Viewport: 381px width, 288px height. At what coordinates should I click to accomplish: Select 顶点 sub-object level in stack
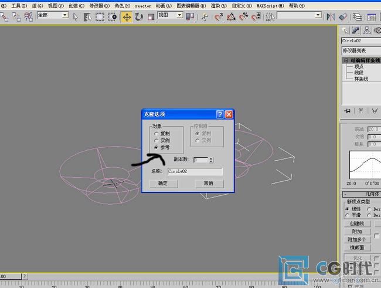tap(359, 66)
